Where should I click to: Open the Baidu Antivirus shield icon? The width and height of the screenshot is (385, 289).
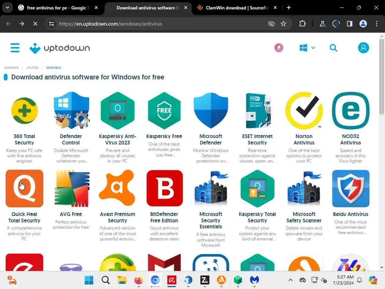click(x=351, y=189)
